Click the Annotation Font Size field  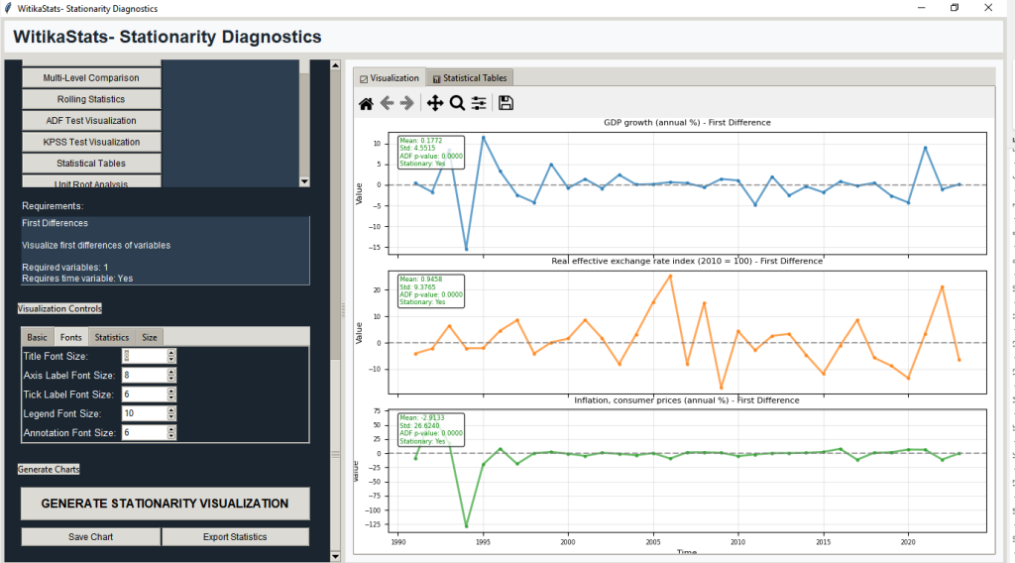tap(145, 433)
